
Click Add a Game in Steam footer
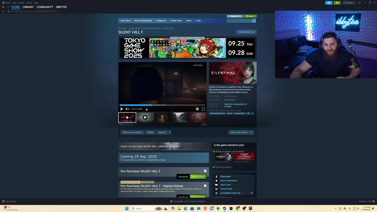(x=9, y=201)
